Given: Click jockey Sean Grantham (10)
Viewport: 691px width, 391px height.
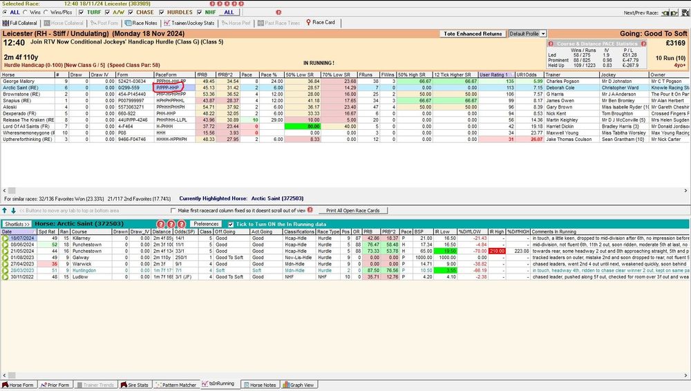Looking at the screenshot, I should 623,140.
